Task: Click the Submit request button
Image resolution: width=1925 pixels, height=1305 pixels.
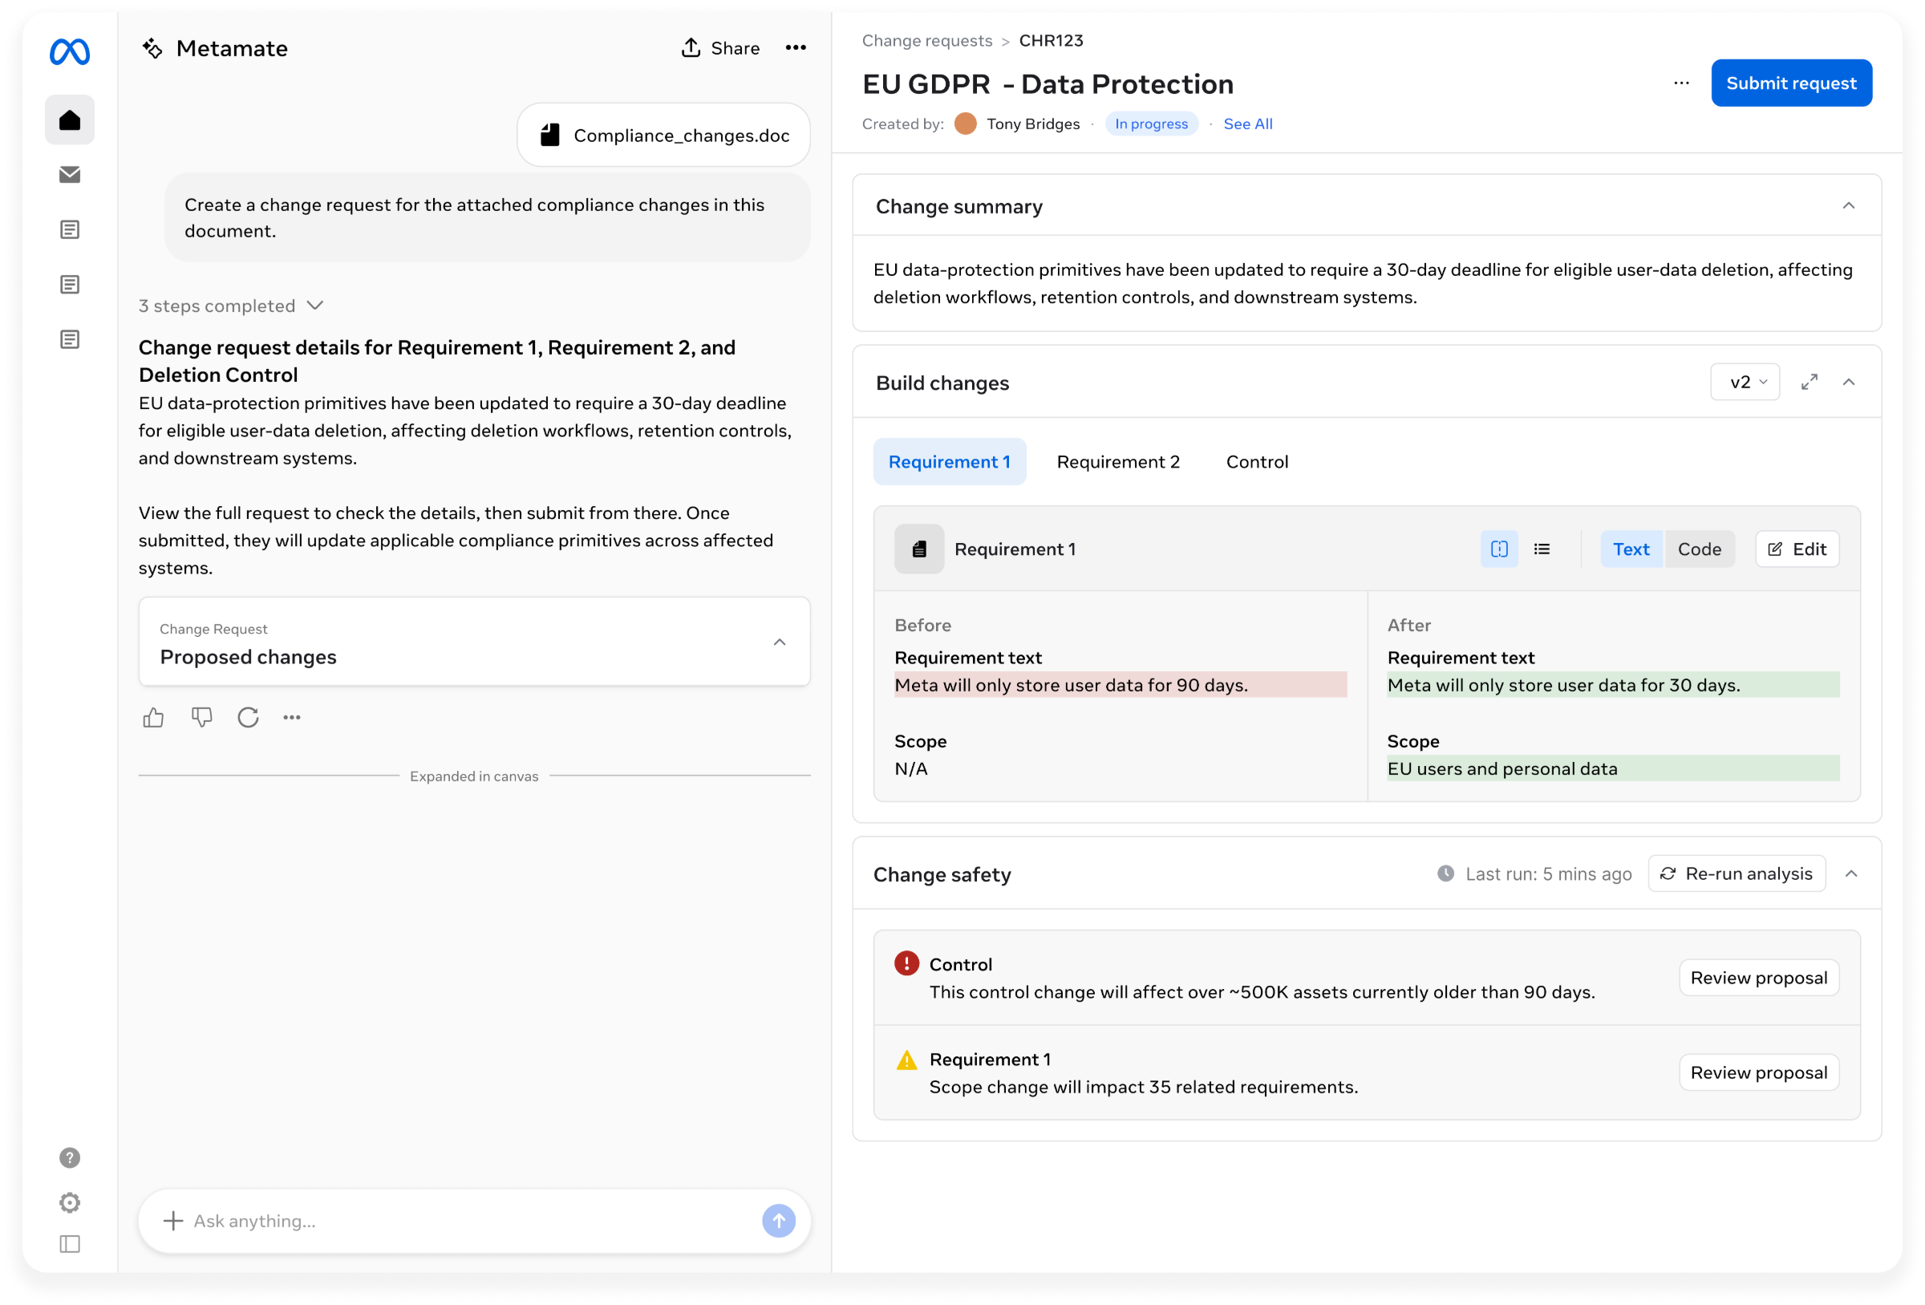Action: click(1791, 83)
